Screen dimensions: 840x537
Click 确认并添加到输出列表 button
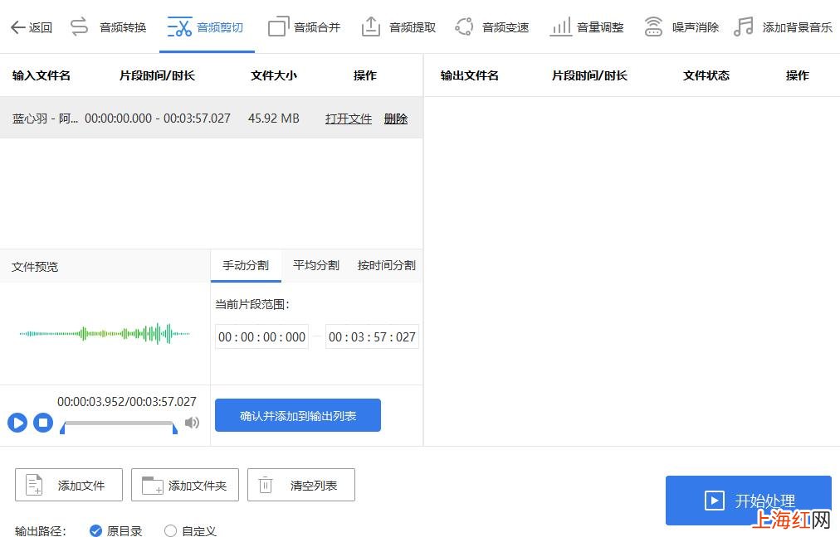pyautogui.click(x=298, y=415)
